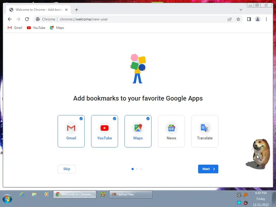
Task: Select the Welcome to Chrome tab
Action: [x=38, y=10]
